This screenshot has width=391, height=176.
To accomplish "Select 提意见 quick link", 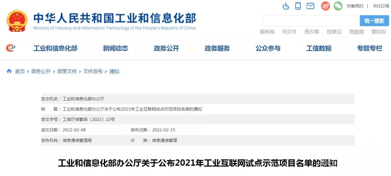I will 334,32.
